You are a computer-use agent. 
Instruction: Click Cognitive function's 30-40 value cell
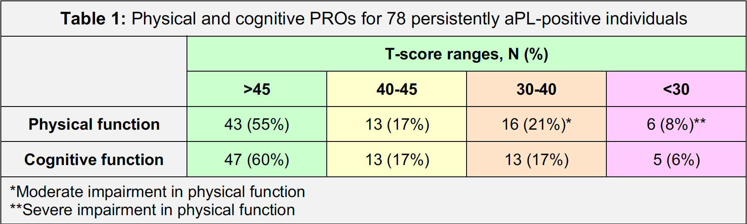point(536,160)
